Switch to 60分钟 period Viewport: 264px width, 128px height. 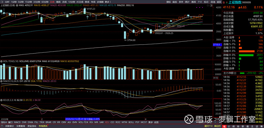(x=45, y=2)
